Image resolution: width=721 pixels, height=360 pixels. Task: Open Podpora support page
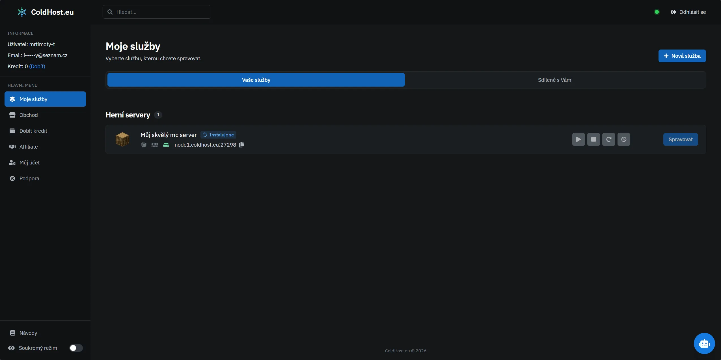click(x=45, y=178)
